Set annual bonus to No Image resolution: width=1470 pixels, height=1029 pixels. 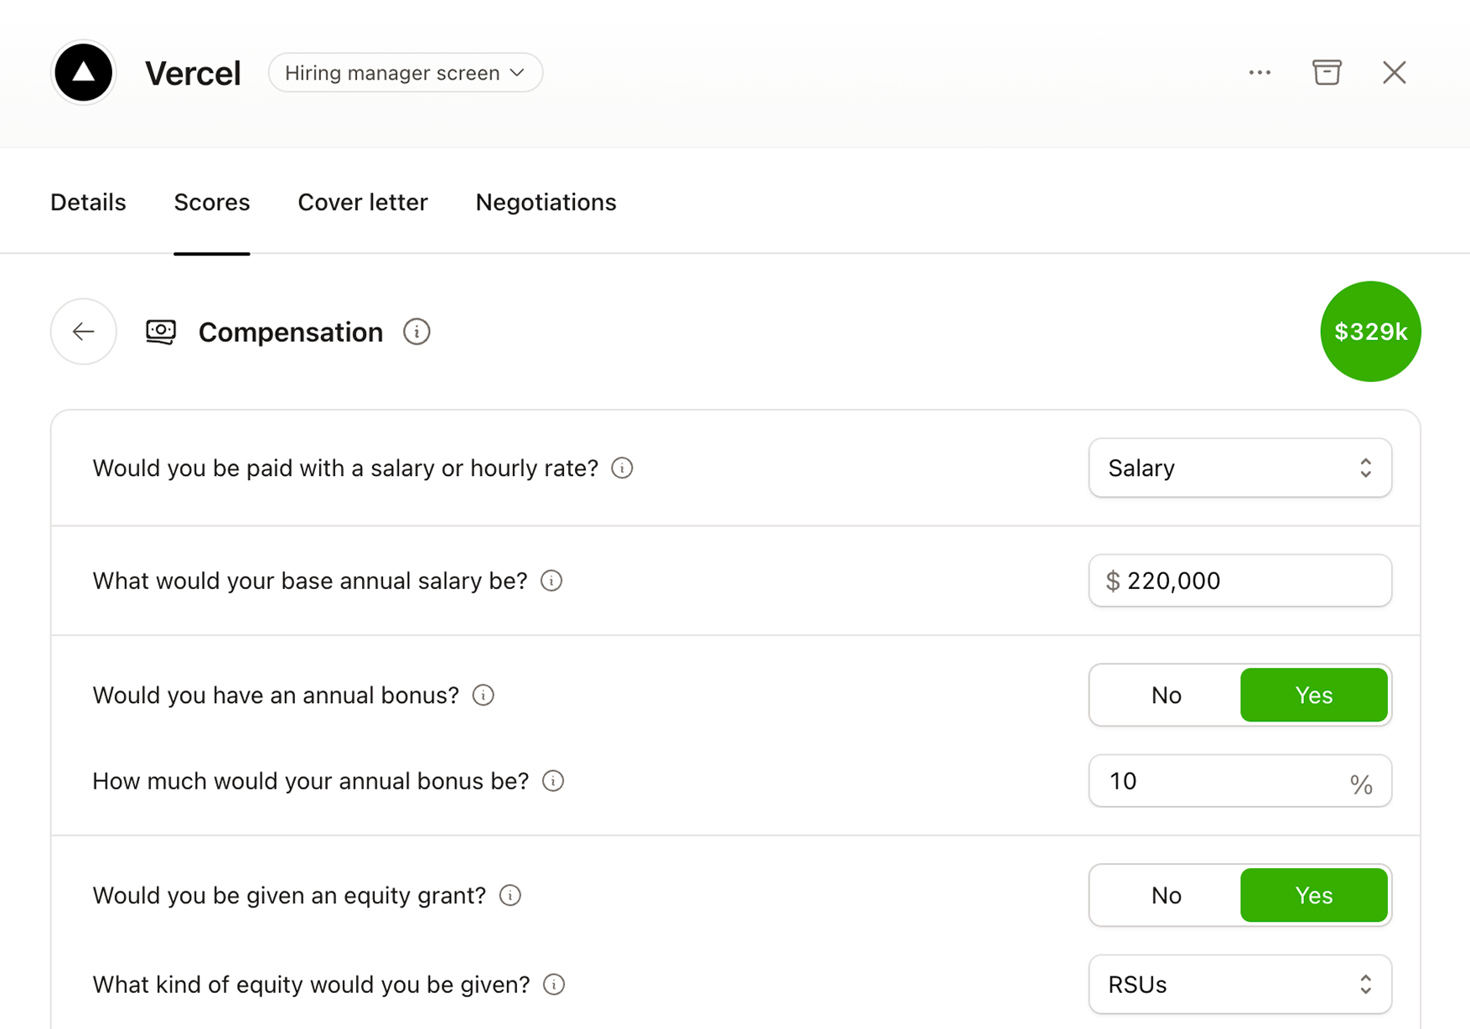(x=1166, y=695)
